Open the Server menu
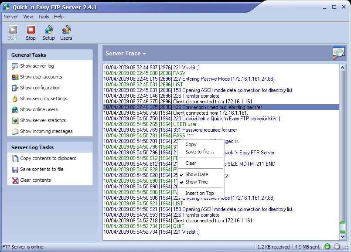351x252 pixels. tap(11, 17)
